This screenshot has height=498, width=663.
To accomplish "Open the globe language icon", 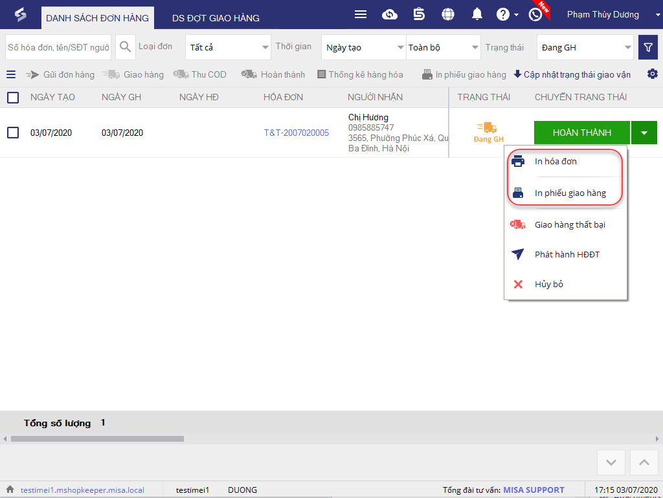I will point(448,15).
